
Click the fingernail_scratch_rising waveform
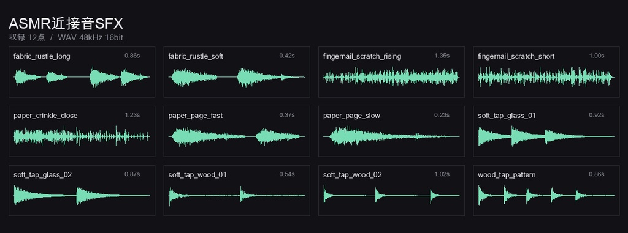(x=391, y=77)
